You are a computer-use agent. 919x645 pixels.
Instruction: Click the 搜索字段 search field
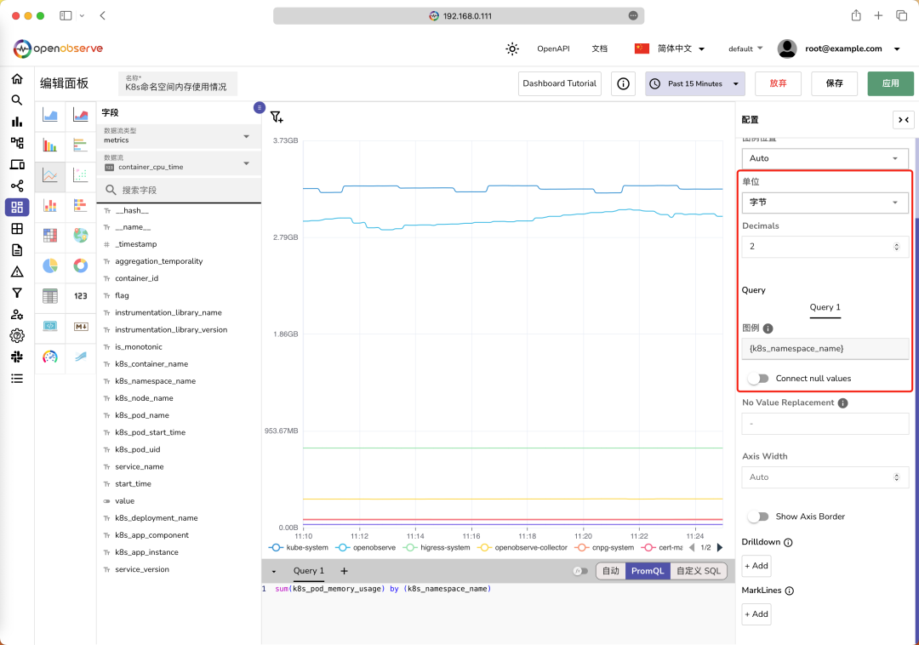click(x=179, y=191)
